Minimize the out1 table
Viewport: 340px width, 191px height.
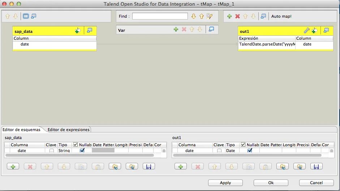(x=326, y=31)
